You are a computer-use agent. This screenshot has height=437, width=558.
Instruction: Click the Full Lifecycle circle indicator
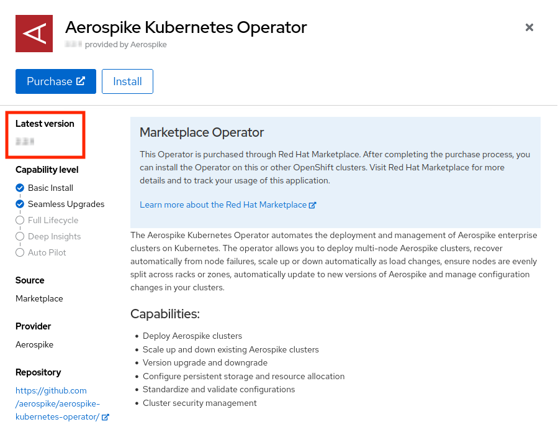pos(20,220)
